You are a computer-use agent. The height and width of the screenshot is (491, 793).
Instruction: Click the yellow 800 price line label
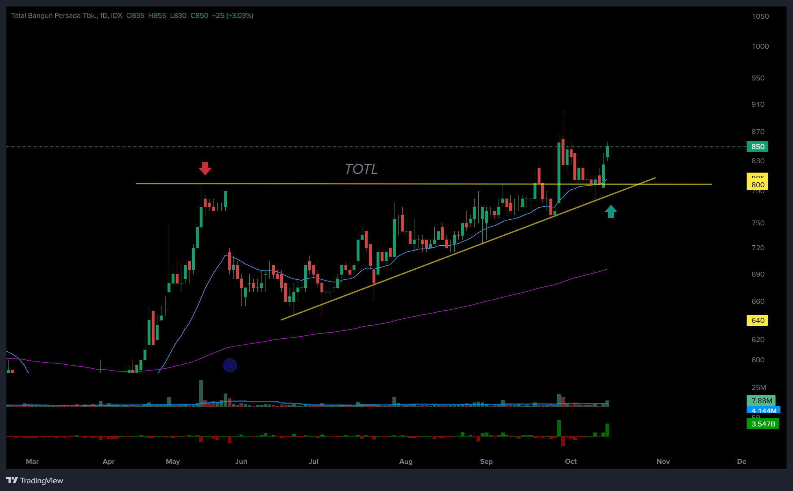pos(757,185)
